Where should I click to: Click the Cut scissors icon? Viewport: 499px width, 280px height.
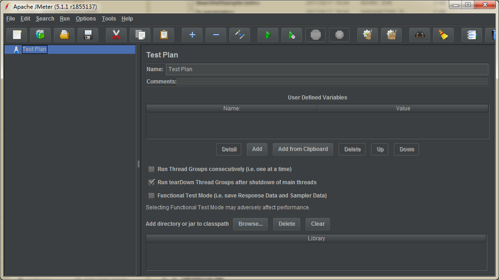[x=116, y=35]
